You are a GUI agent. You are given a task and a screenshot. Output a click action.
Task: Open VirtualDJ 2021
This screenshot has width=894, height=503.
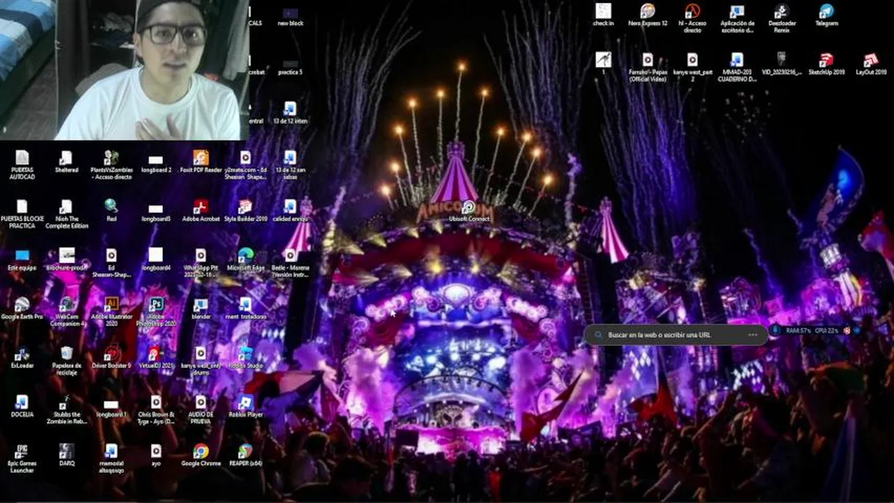tap(156, 357)
